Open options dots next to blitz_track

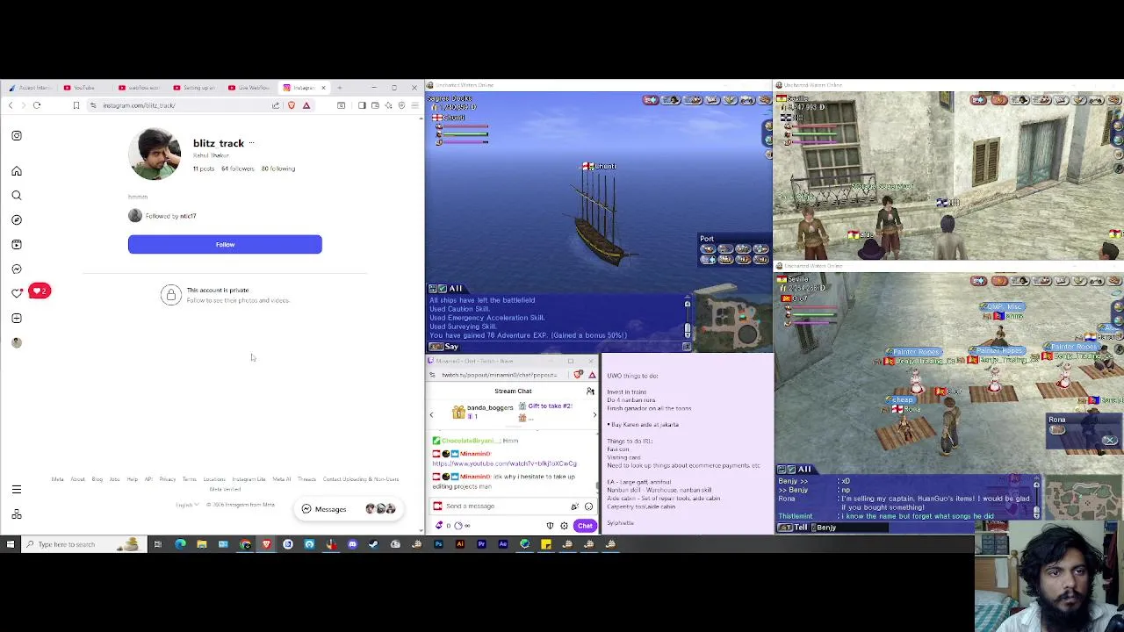tap(251, 143)
